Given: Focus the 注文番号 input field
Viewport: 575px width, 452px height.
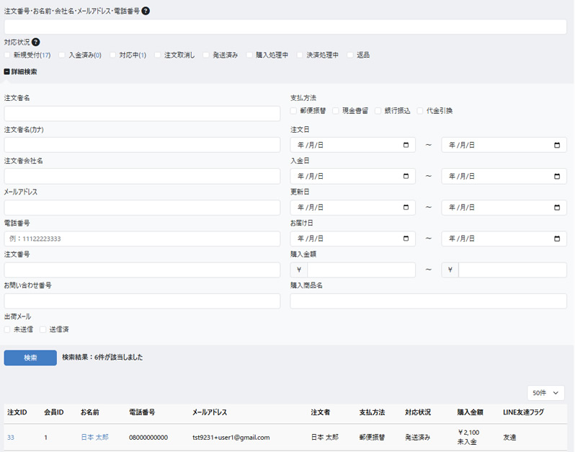Looking at the screenshot, I should 142,270.
